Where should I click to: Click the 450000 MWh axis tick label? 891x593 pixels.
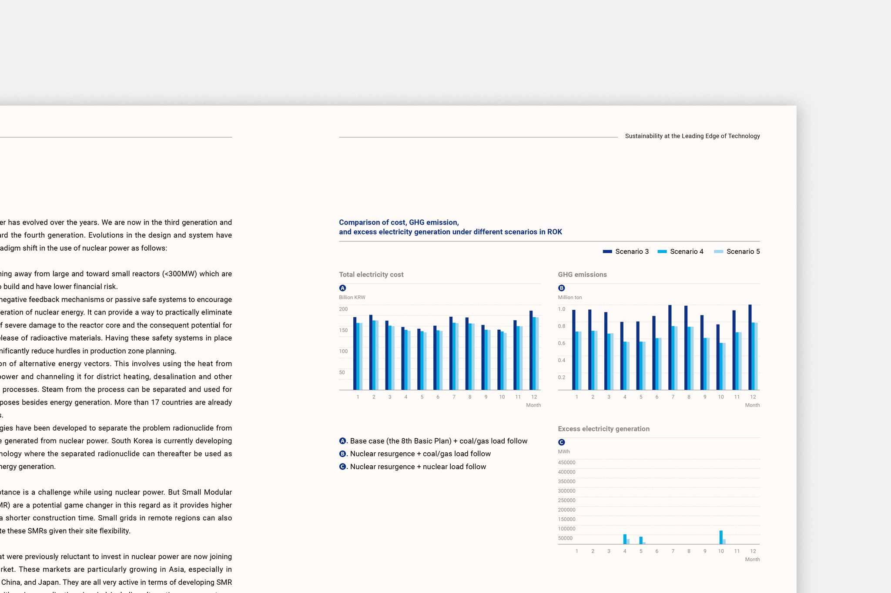566,463
